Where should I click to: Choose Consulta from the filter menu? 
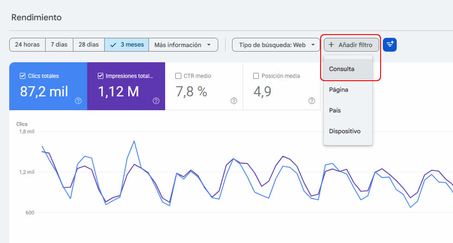click(x=348, y=69)
